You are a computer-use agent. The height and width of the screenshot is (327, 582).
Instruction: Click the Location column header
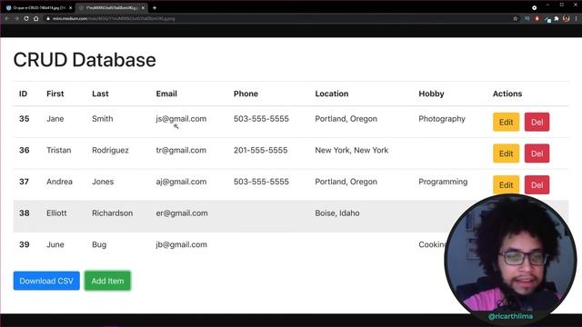coord(332,94)
